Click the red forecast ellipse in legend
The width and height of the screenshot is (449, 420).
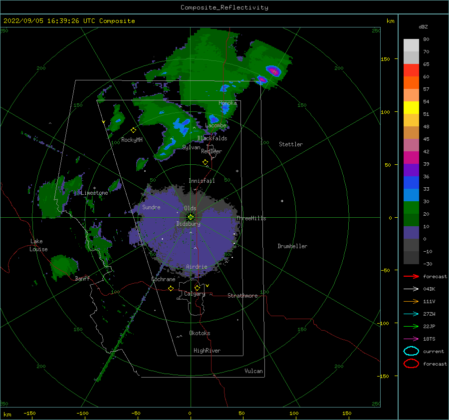(x=411, y=364)
